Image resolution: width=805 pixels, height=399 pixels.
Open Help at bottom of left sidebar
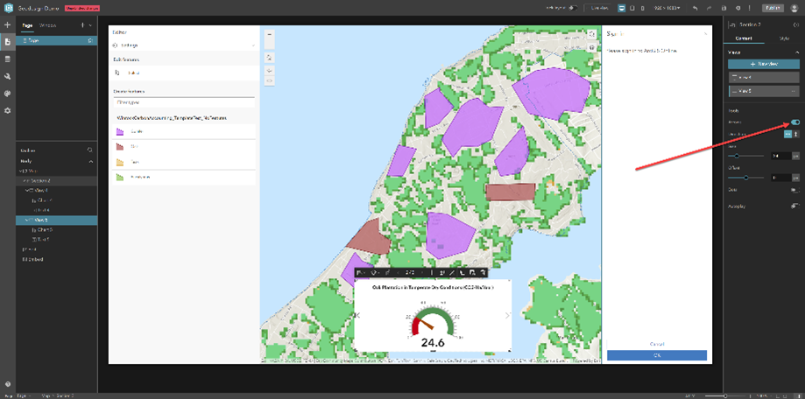tap(7, 384)
